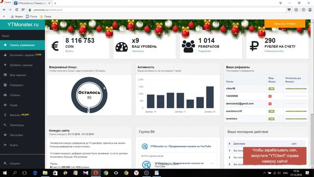Open the Windows Start menu
Screen dimensions: 314x177
point(4,173)
